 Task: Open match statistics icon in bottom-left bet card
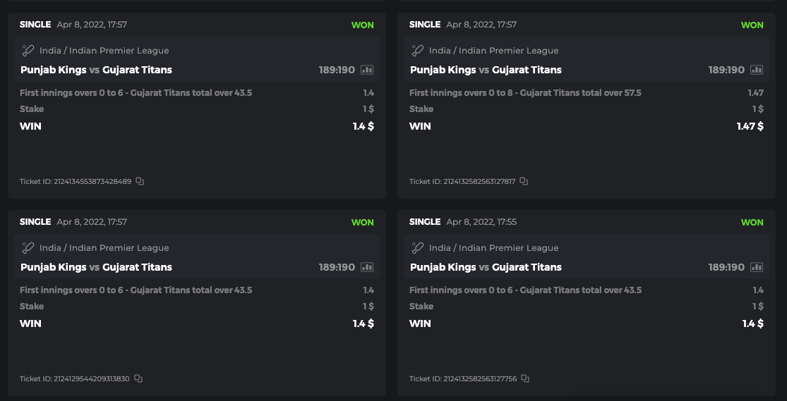coord(367,267)
